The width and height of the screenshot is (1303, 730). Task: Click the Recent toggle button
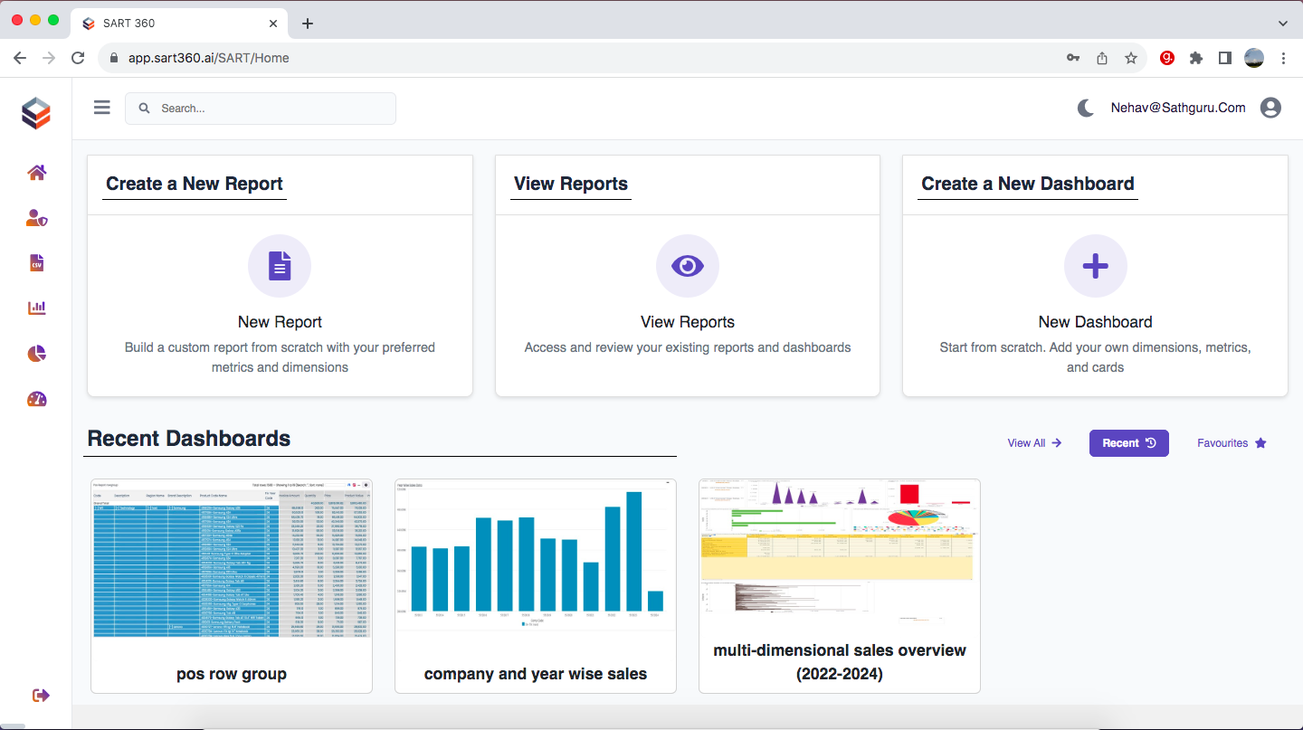click(x=1128, y=442)
